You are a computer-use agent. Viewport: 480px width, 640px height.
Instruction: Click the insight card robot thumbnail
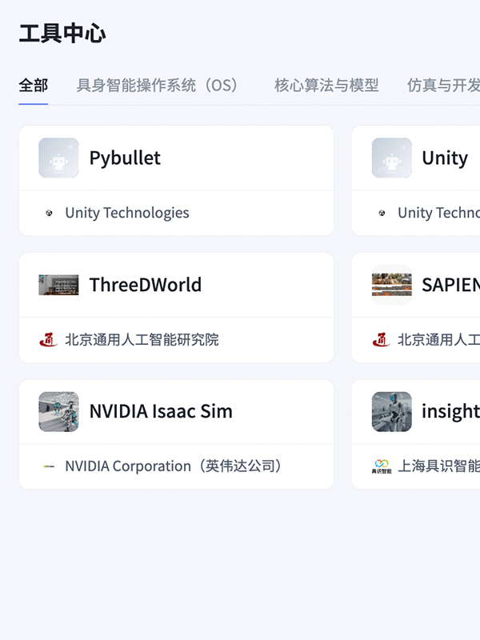(392, 411)
